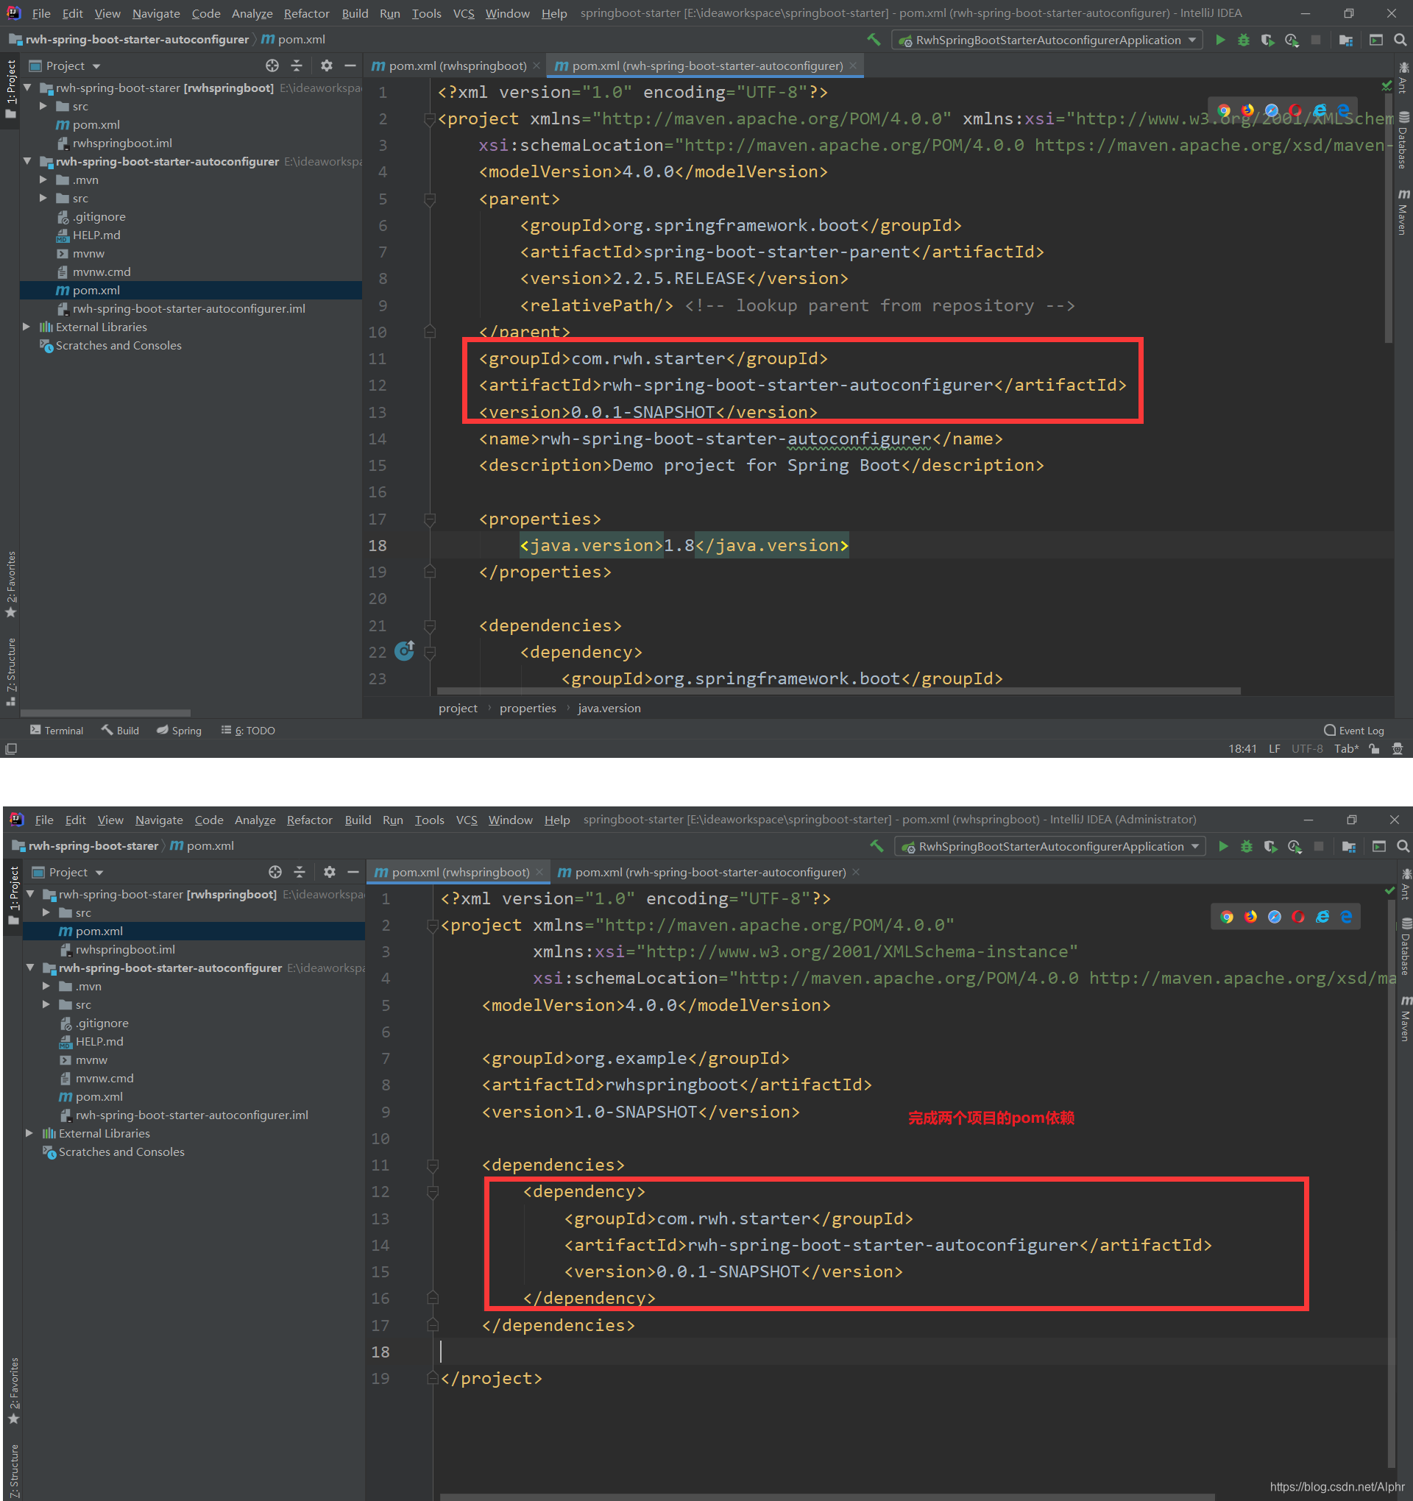
Task: Toggle Z: Structure side tab in upper window
Action: click(x=10, y=671)
